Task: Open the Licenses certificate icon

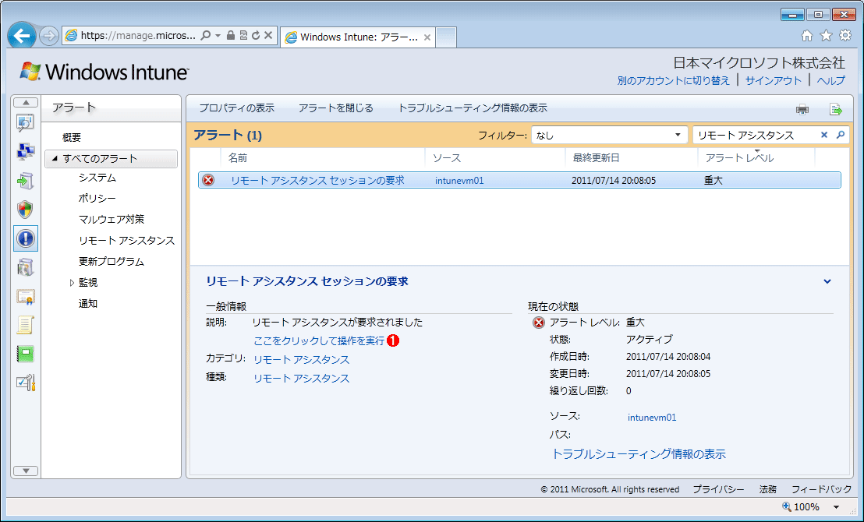Action: 26,297
